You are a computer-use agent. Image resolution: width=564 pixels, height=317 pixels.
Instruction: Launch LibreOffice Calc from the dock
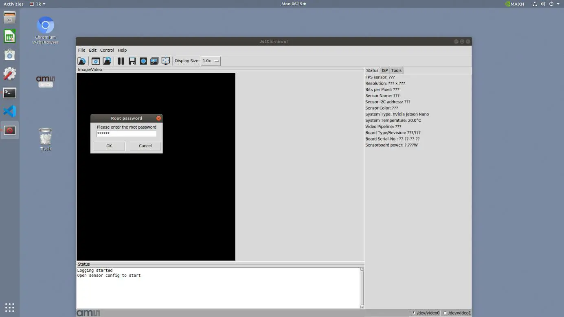point(10,37)
